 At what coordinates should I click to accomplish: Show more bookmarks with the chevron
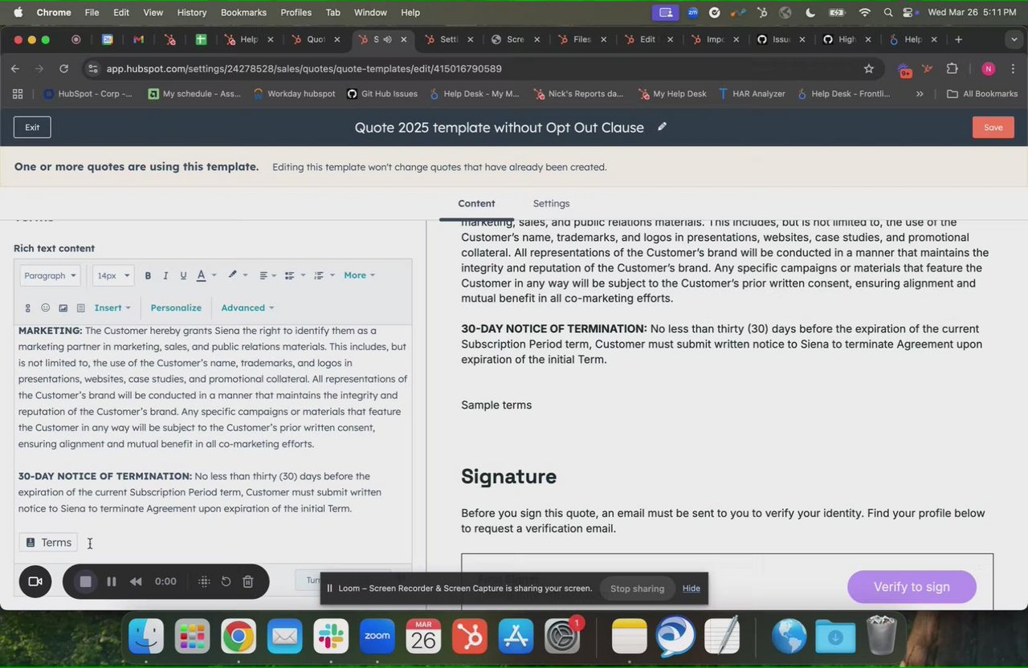coord(920,94)
